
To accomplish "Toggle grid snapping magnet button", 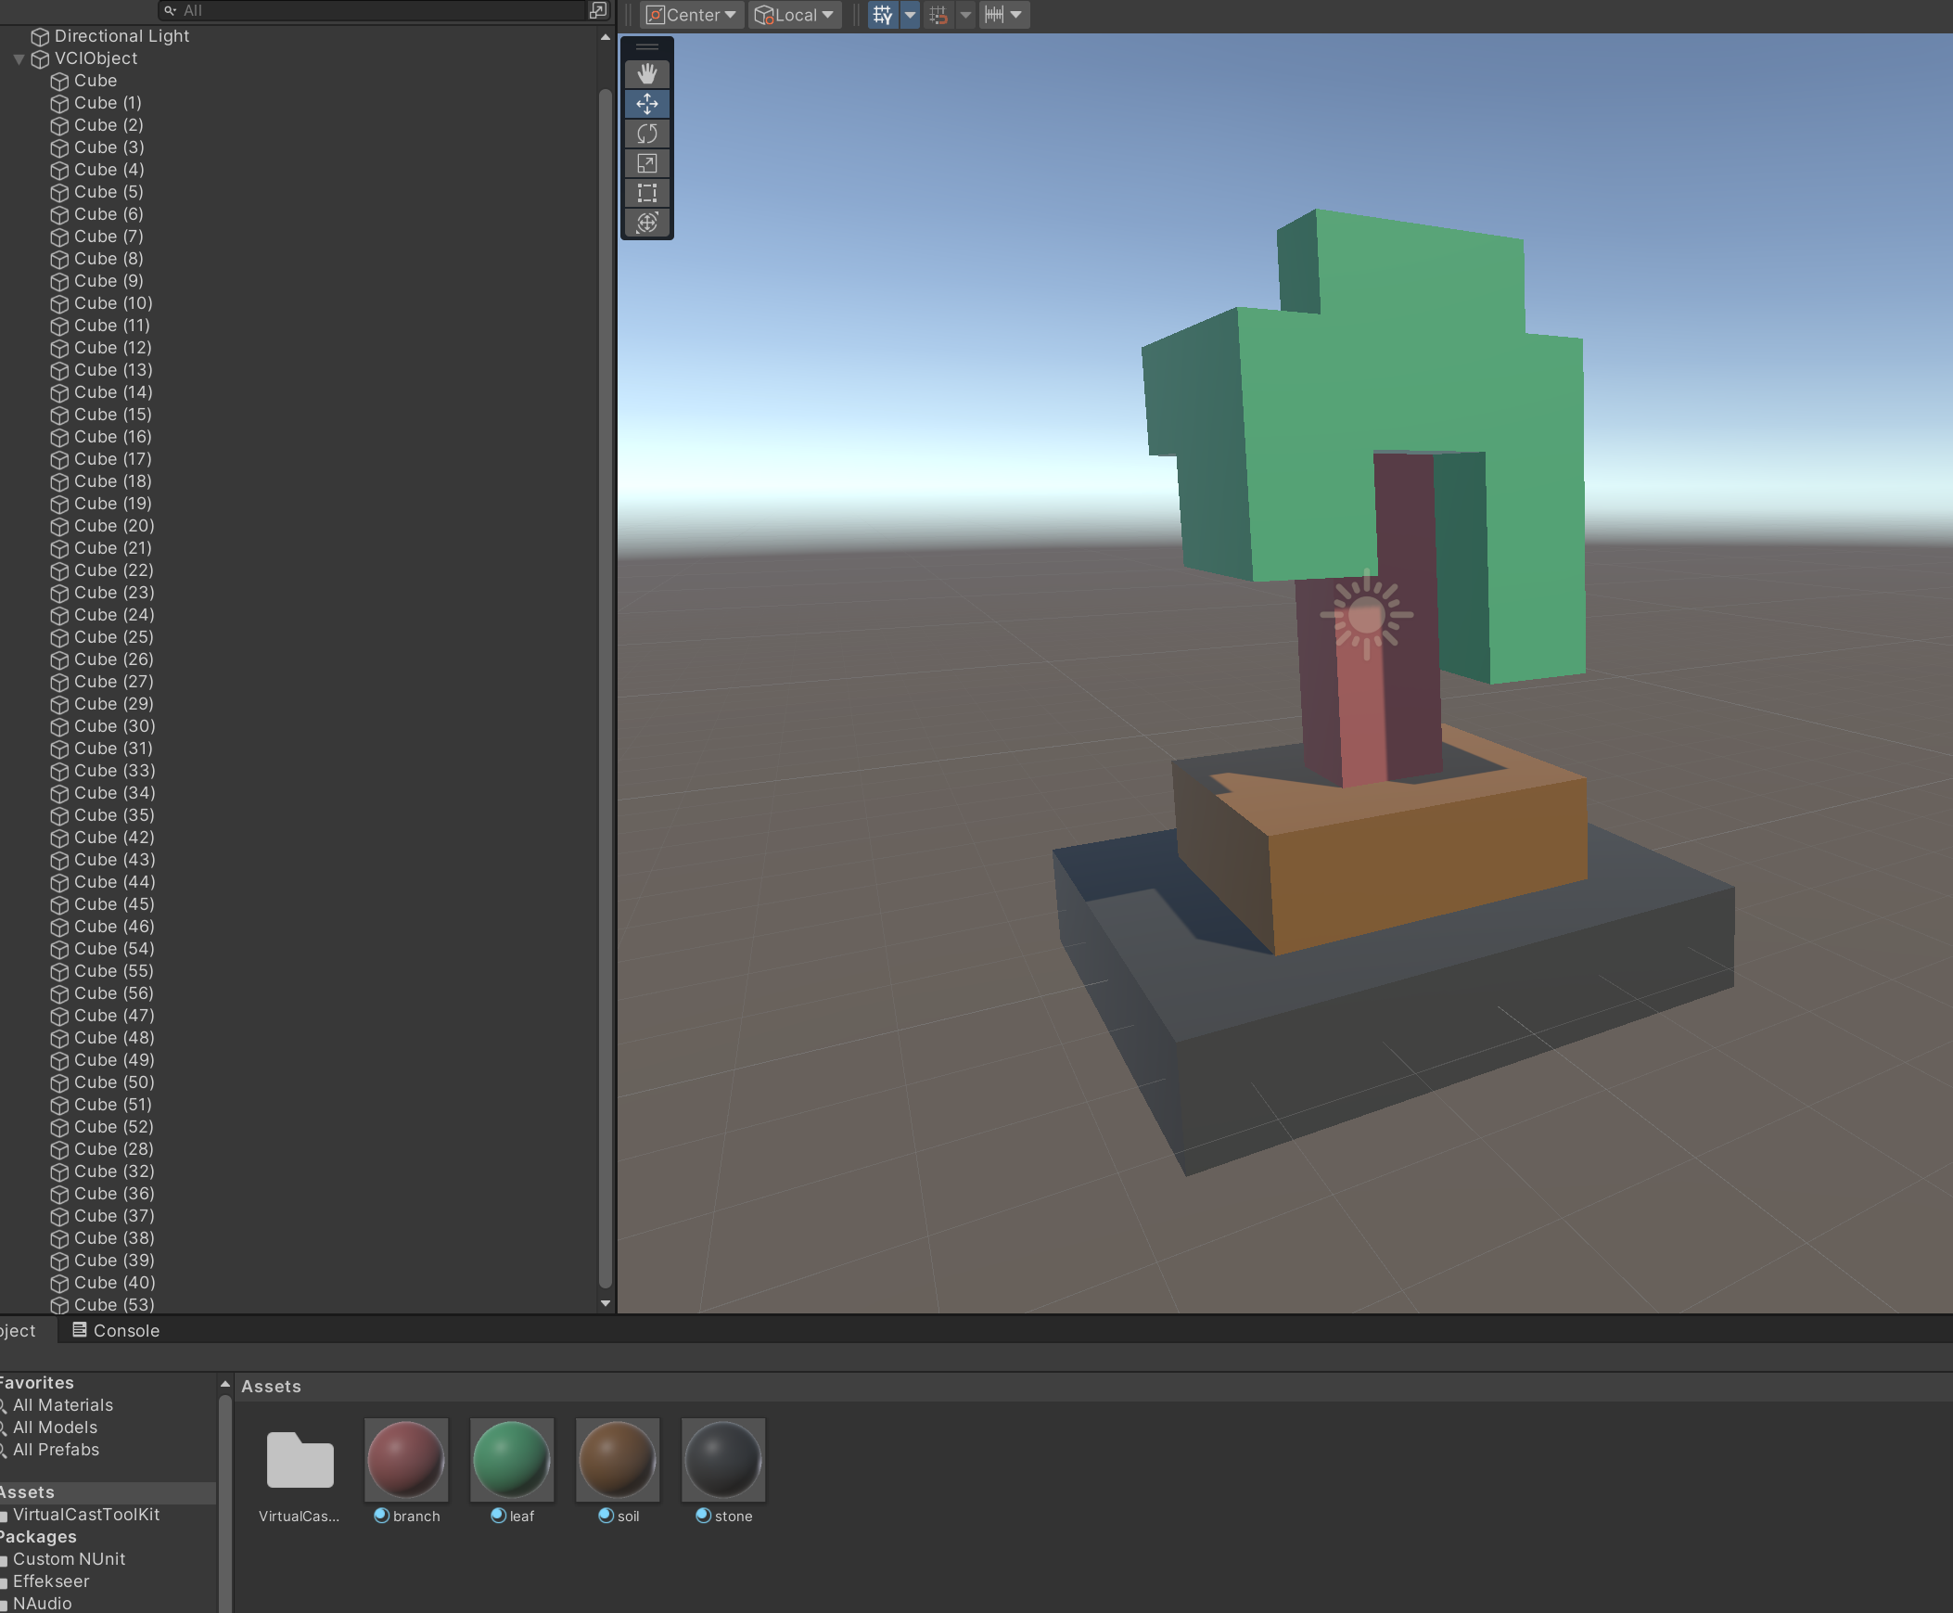I will click(938, 15).
